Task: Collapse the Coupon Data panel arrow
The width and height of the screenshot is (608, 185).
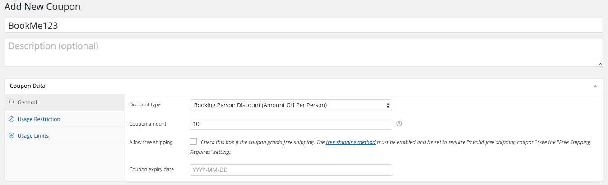Action: (x=595, y=86)
